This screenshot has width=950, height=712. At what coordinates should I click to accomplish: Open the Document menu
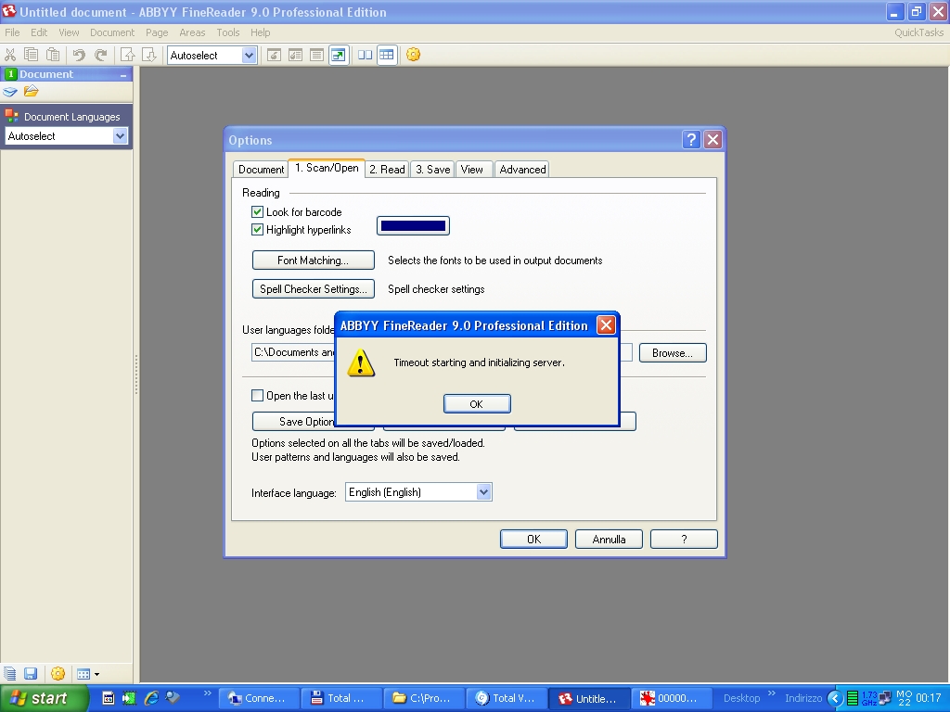pos(112,32)
